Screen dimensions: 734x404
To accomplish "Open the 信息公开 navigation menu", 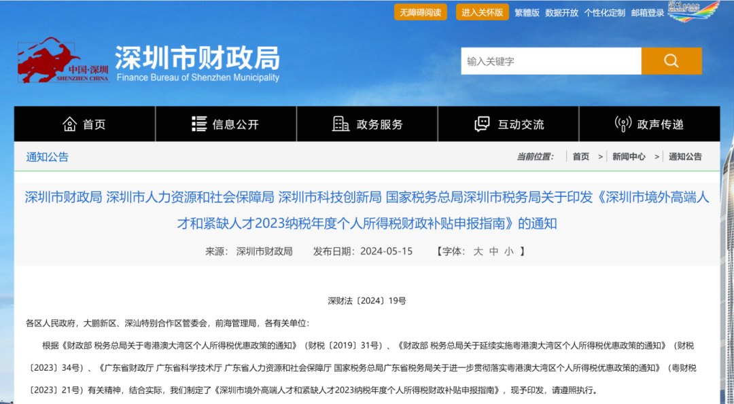I will (x=235, y=125).
